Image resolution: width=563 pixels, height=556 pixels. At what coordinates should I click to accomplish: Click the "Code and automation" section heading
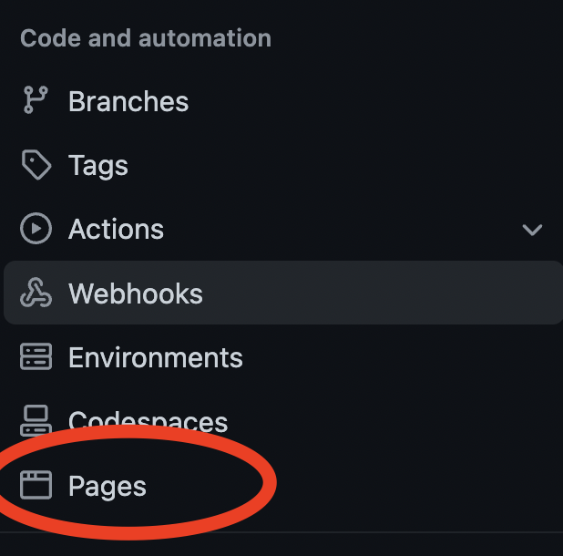click(x=146, y=38)
